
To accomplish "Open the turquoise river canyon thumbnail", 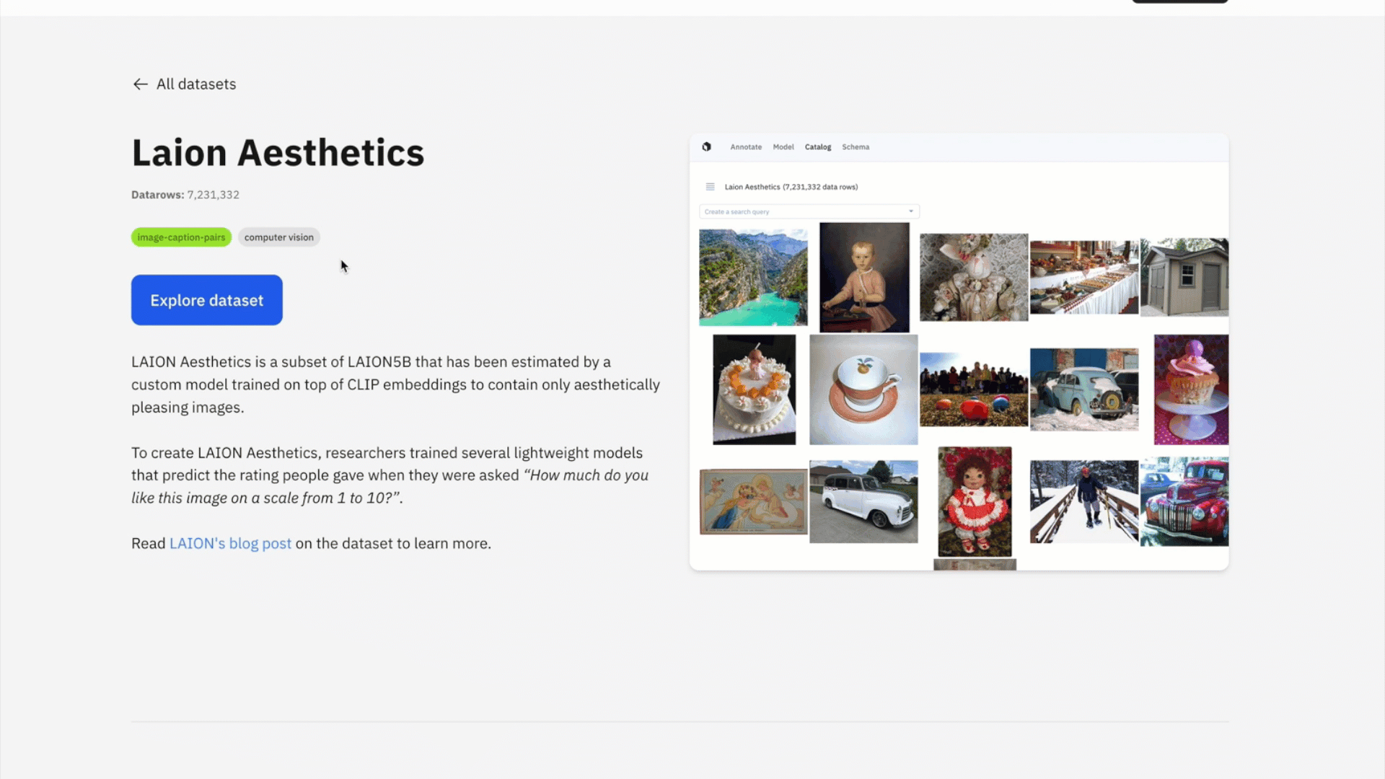I will coord(753,278).
